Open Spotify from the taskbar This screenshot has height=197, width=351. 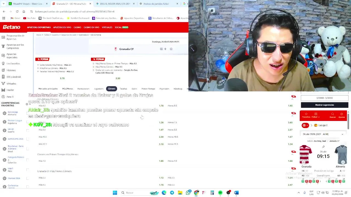click(x=220, y=193)
